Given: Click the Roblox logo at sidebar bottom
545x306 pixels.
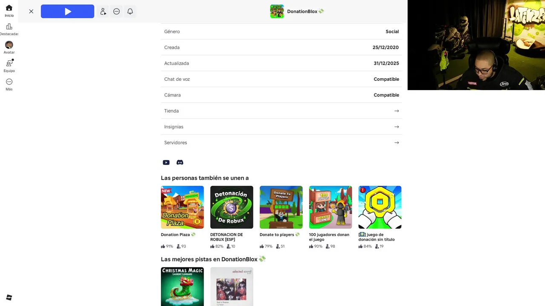Looking at the screenshot, I should pyautogui.click(x=9, y=297).
